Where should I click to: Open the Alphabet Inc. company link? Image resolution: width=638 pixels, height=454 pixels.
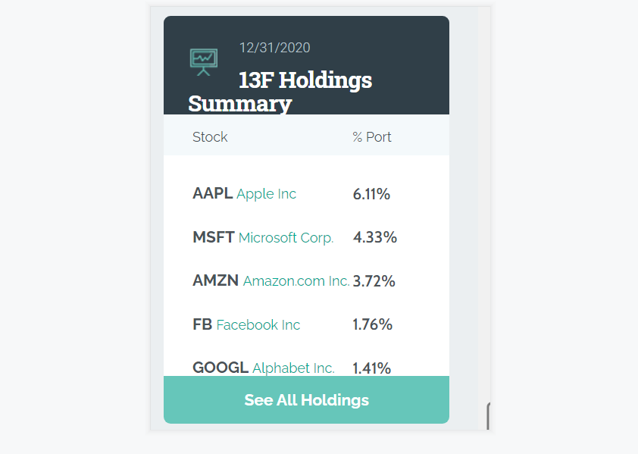(293, 368)
